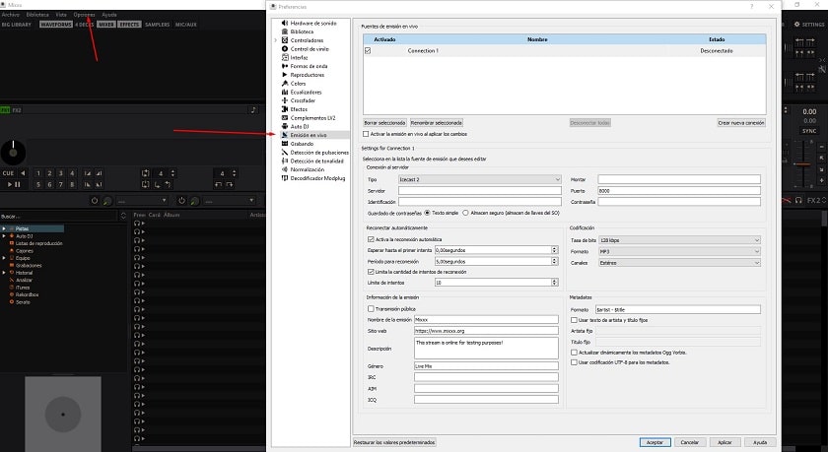This screenshot has width=828, height=452.
Task: Expand the Pistas library tree node
Action: 4,228
